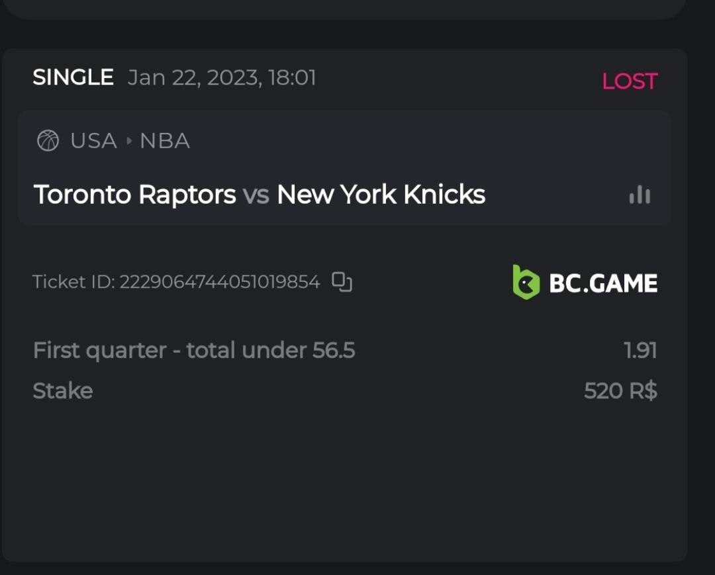Open the NBA league link

pos(165,141)
